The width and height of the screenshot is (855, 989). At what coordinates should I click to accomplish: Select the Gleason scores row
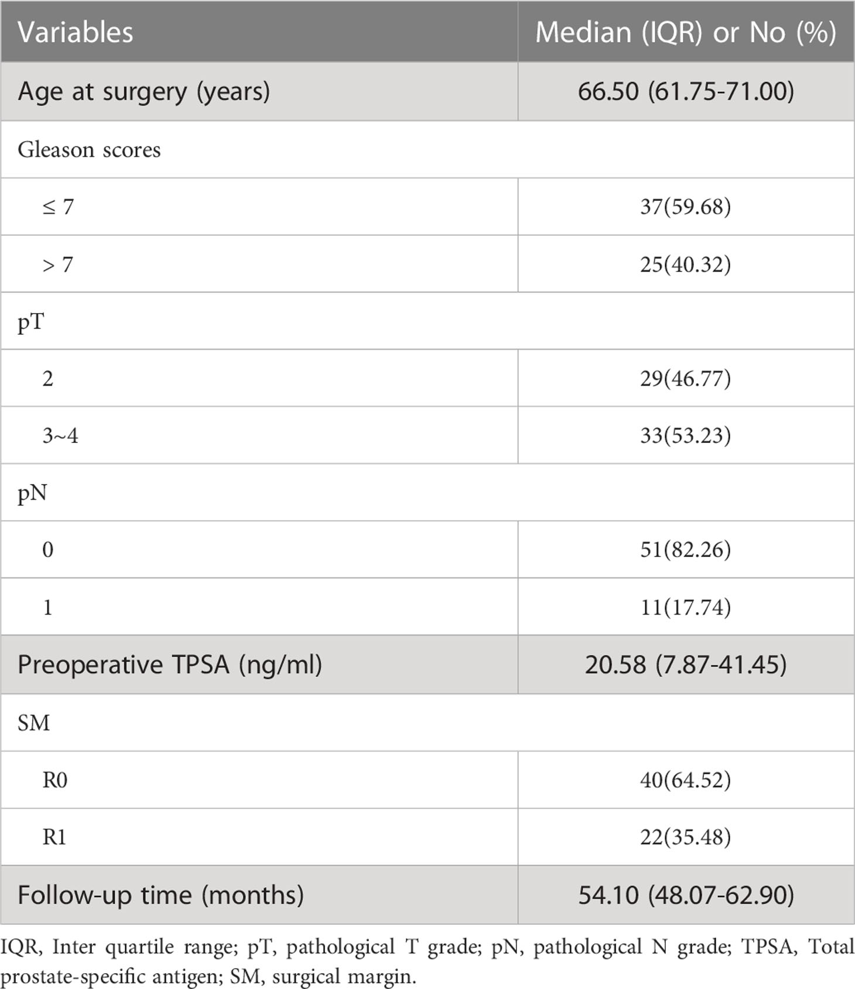(x=427, y=150)
